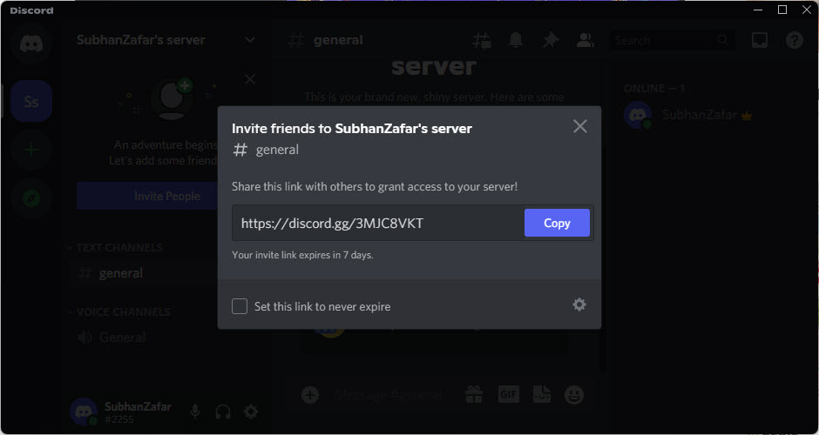Viewport: 819px width, 435px height.
Task: Explore public servers compass icon
Action: pyautogui.click(x=31, y=198)
